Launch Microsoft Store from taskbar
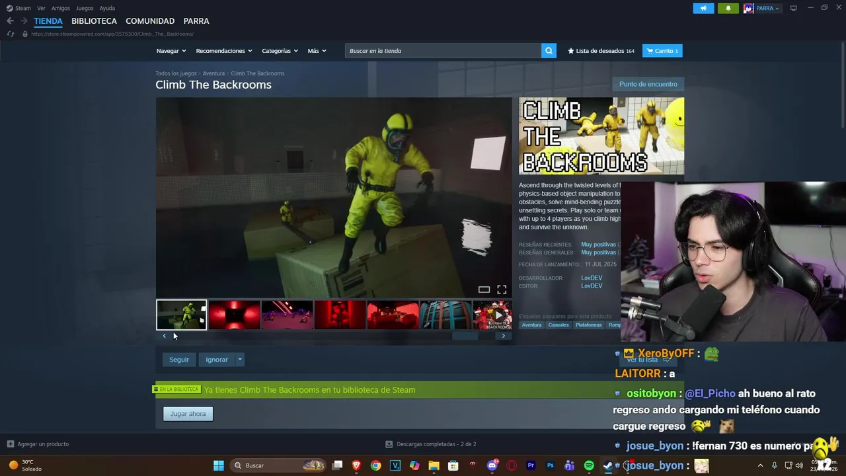Image resolution: width=846 pixels, height=476 pixels. 453,465
